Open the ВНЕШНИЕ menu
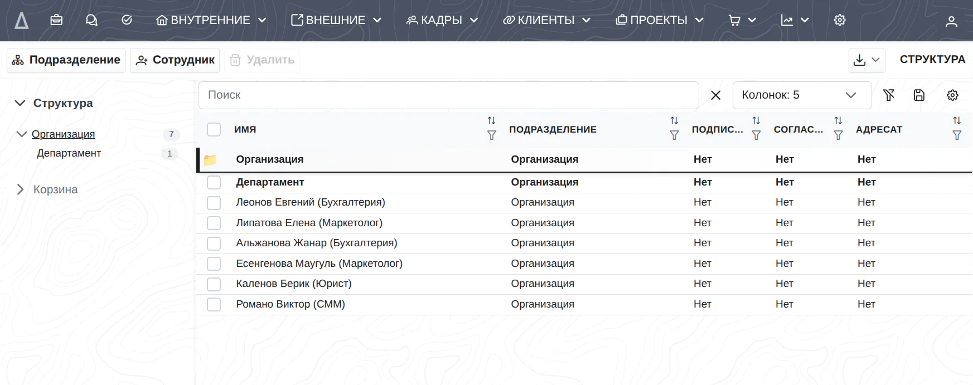 point(336,20)
